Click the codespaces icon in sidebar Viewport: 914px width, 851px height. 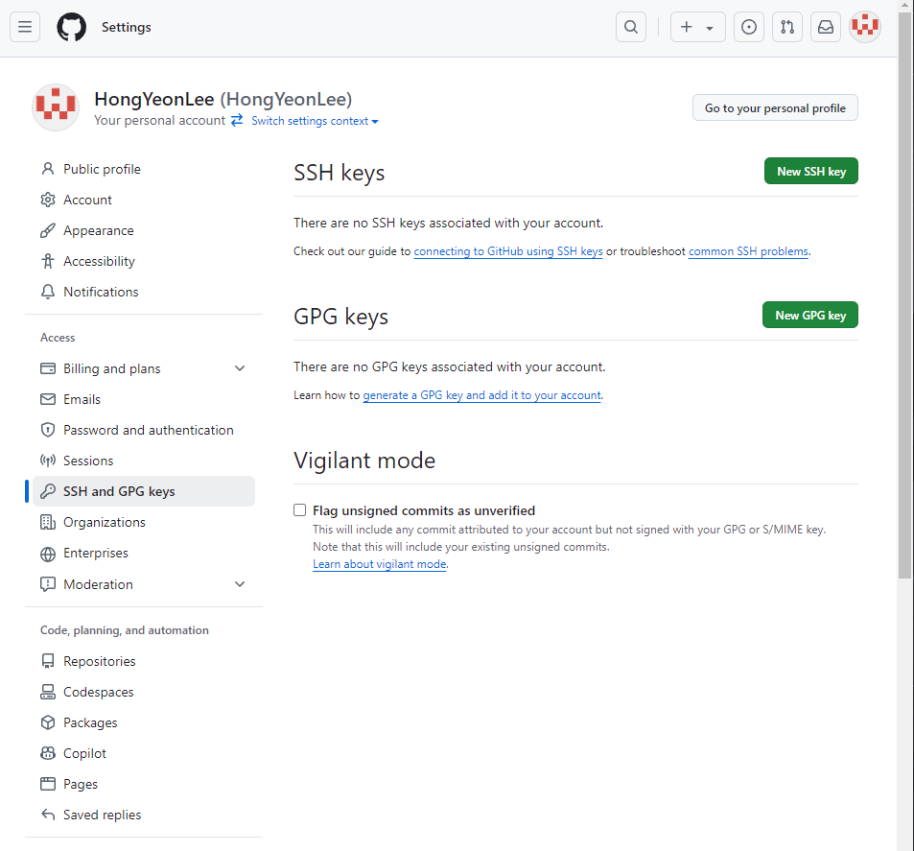[x=48, y=693]
